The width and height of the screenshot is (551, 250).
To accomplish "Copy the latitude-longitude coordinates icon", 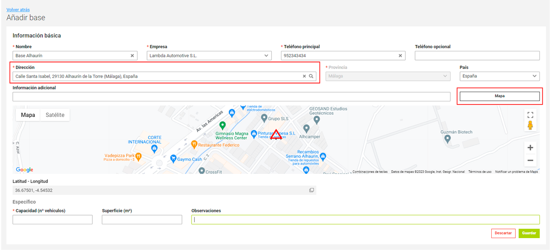I will tap(311, 190).
